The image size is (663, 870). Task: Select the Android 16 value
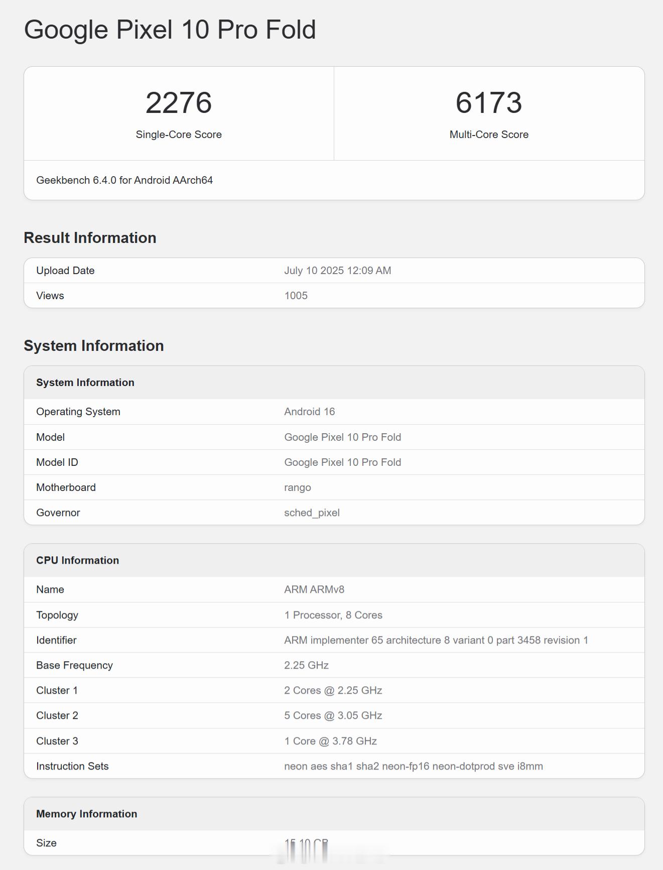pos(310,412)
